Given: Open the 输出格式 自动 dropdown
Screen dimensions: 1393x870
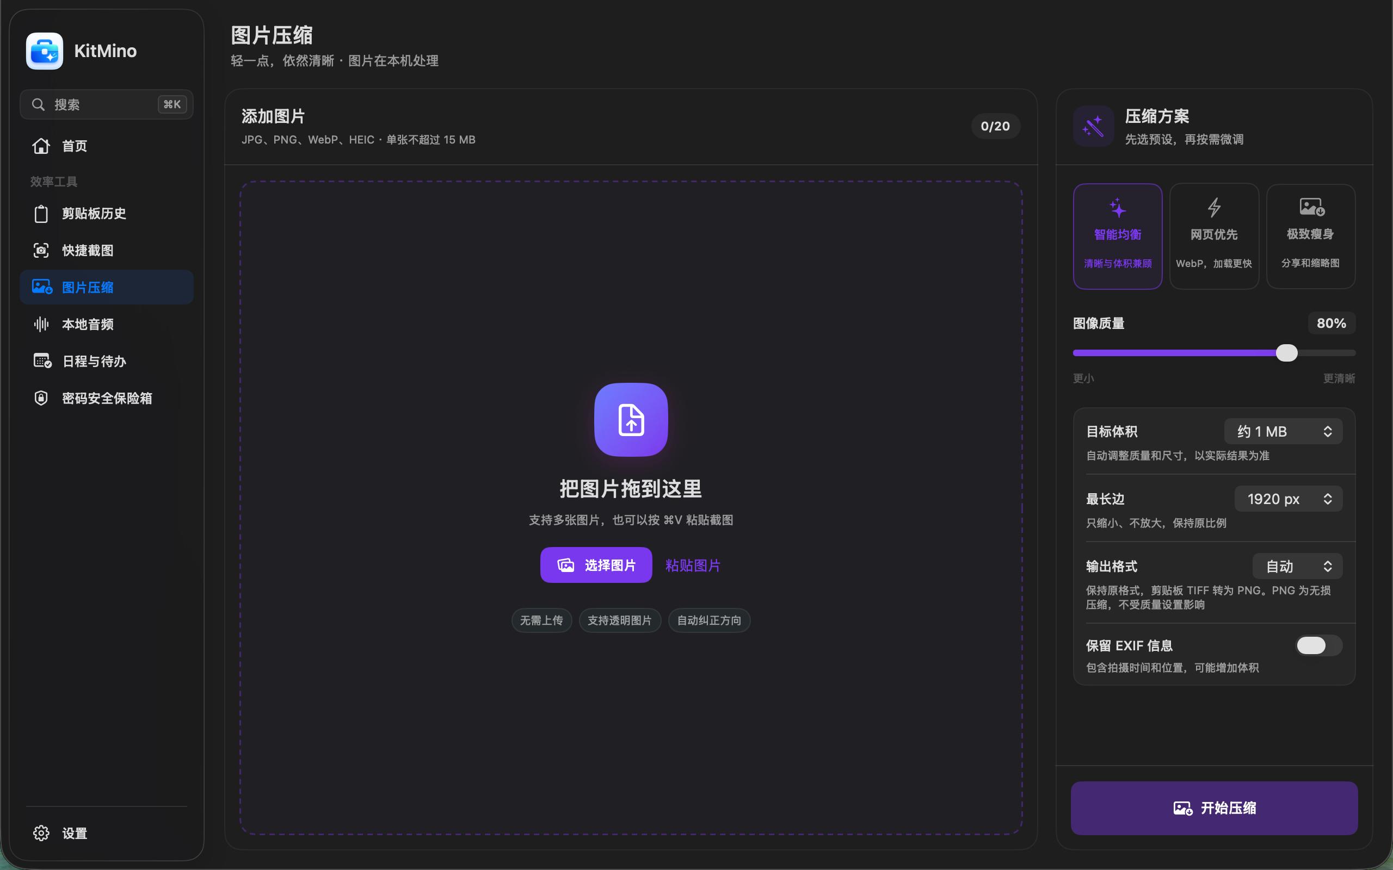Looking at the screenshot, I should [x=1297, y=566].
